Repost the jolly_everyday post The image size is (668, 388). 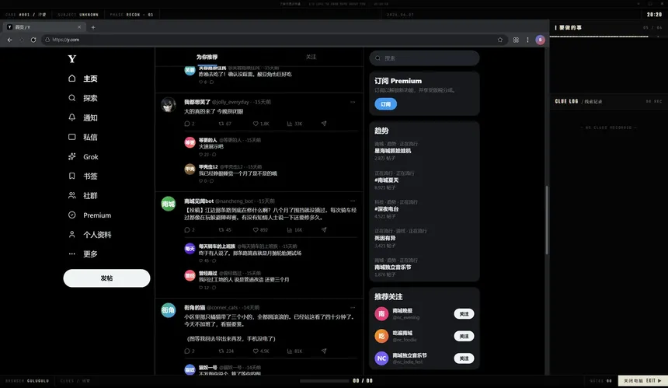(x=225, y=124)
